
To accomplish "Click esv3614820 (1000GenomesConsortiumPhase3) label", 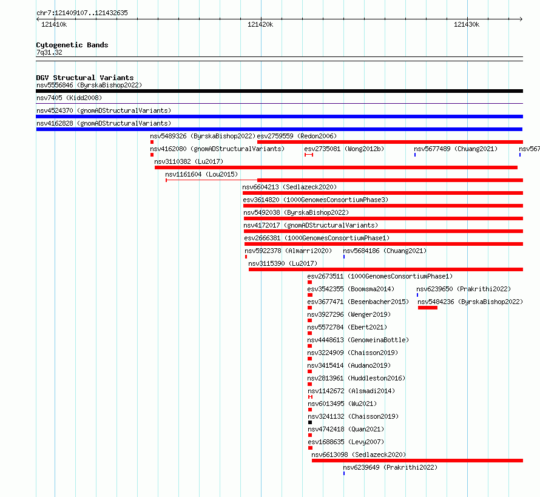I will pos(316,200).
